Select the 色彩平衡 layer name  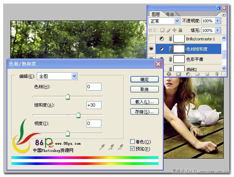click(195, 59)
